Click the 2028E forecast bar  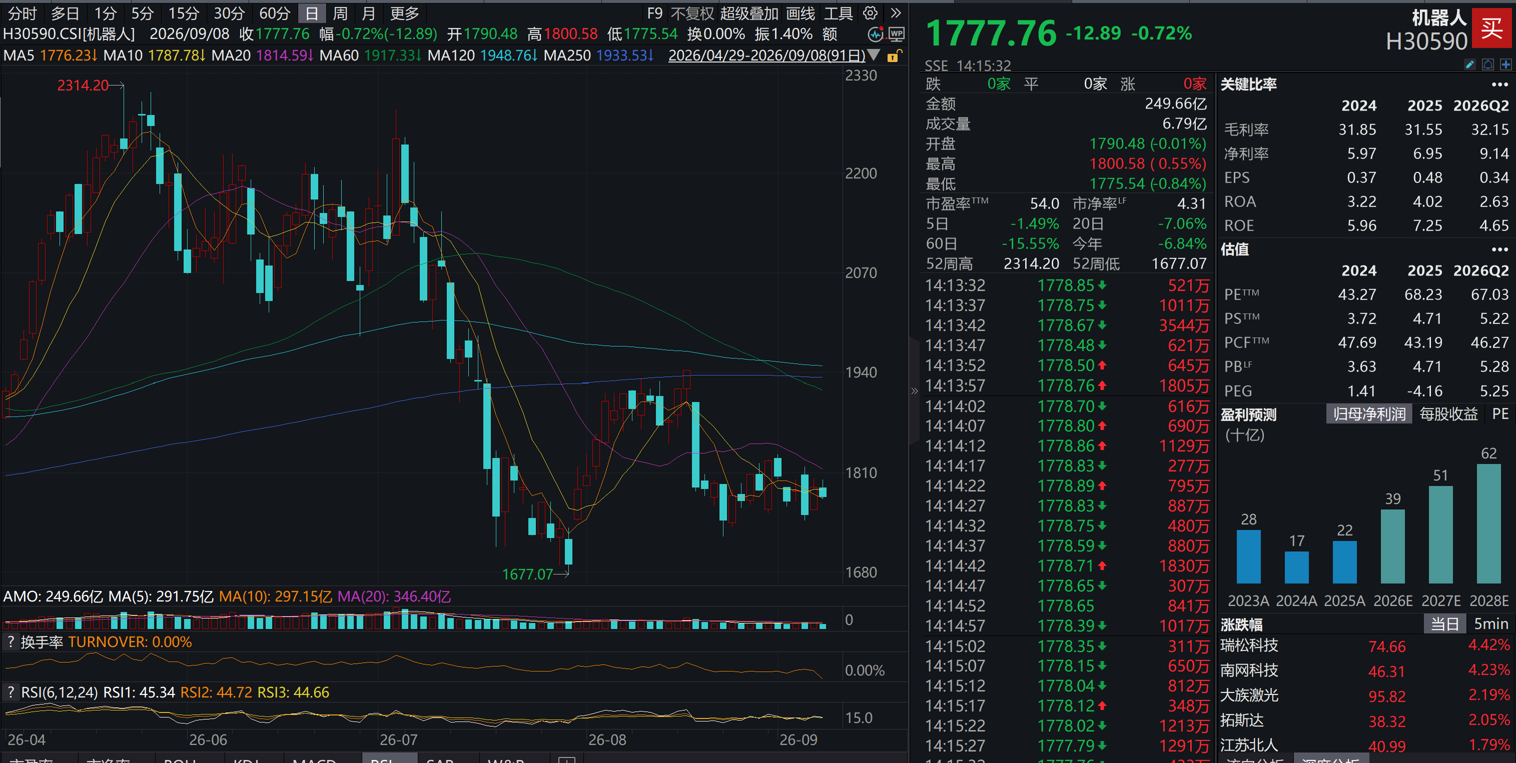1488,523
